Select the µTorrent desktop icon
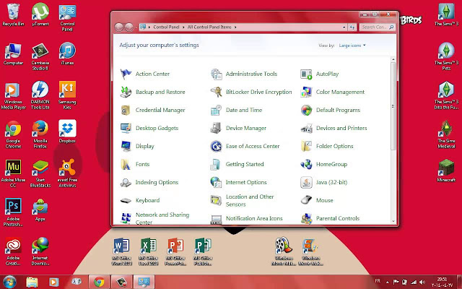 (x=40, y=14)
